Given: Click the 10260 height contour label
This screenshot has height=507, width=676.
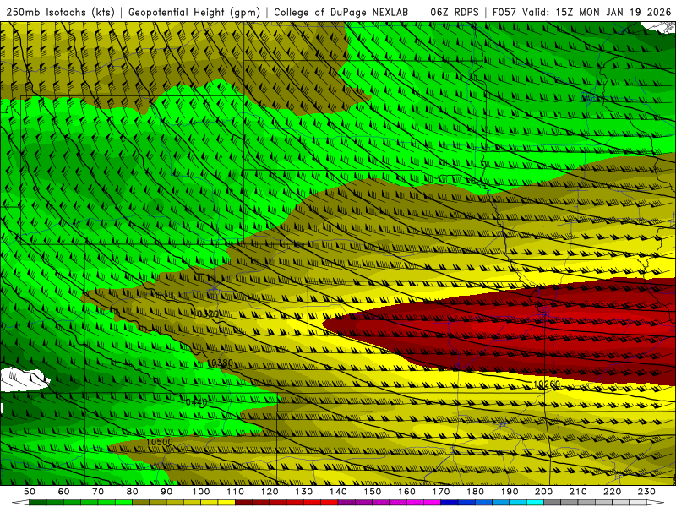Looking at the screenshot, I should (x=547, y=384).
